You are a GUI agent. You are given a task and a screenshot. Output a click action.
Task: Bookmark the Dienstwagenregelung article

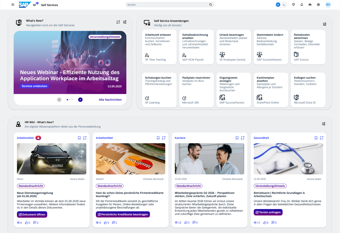(x=79, y=138)
